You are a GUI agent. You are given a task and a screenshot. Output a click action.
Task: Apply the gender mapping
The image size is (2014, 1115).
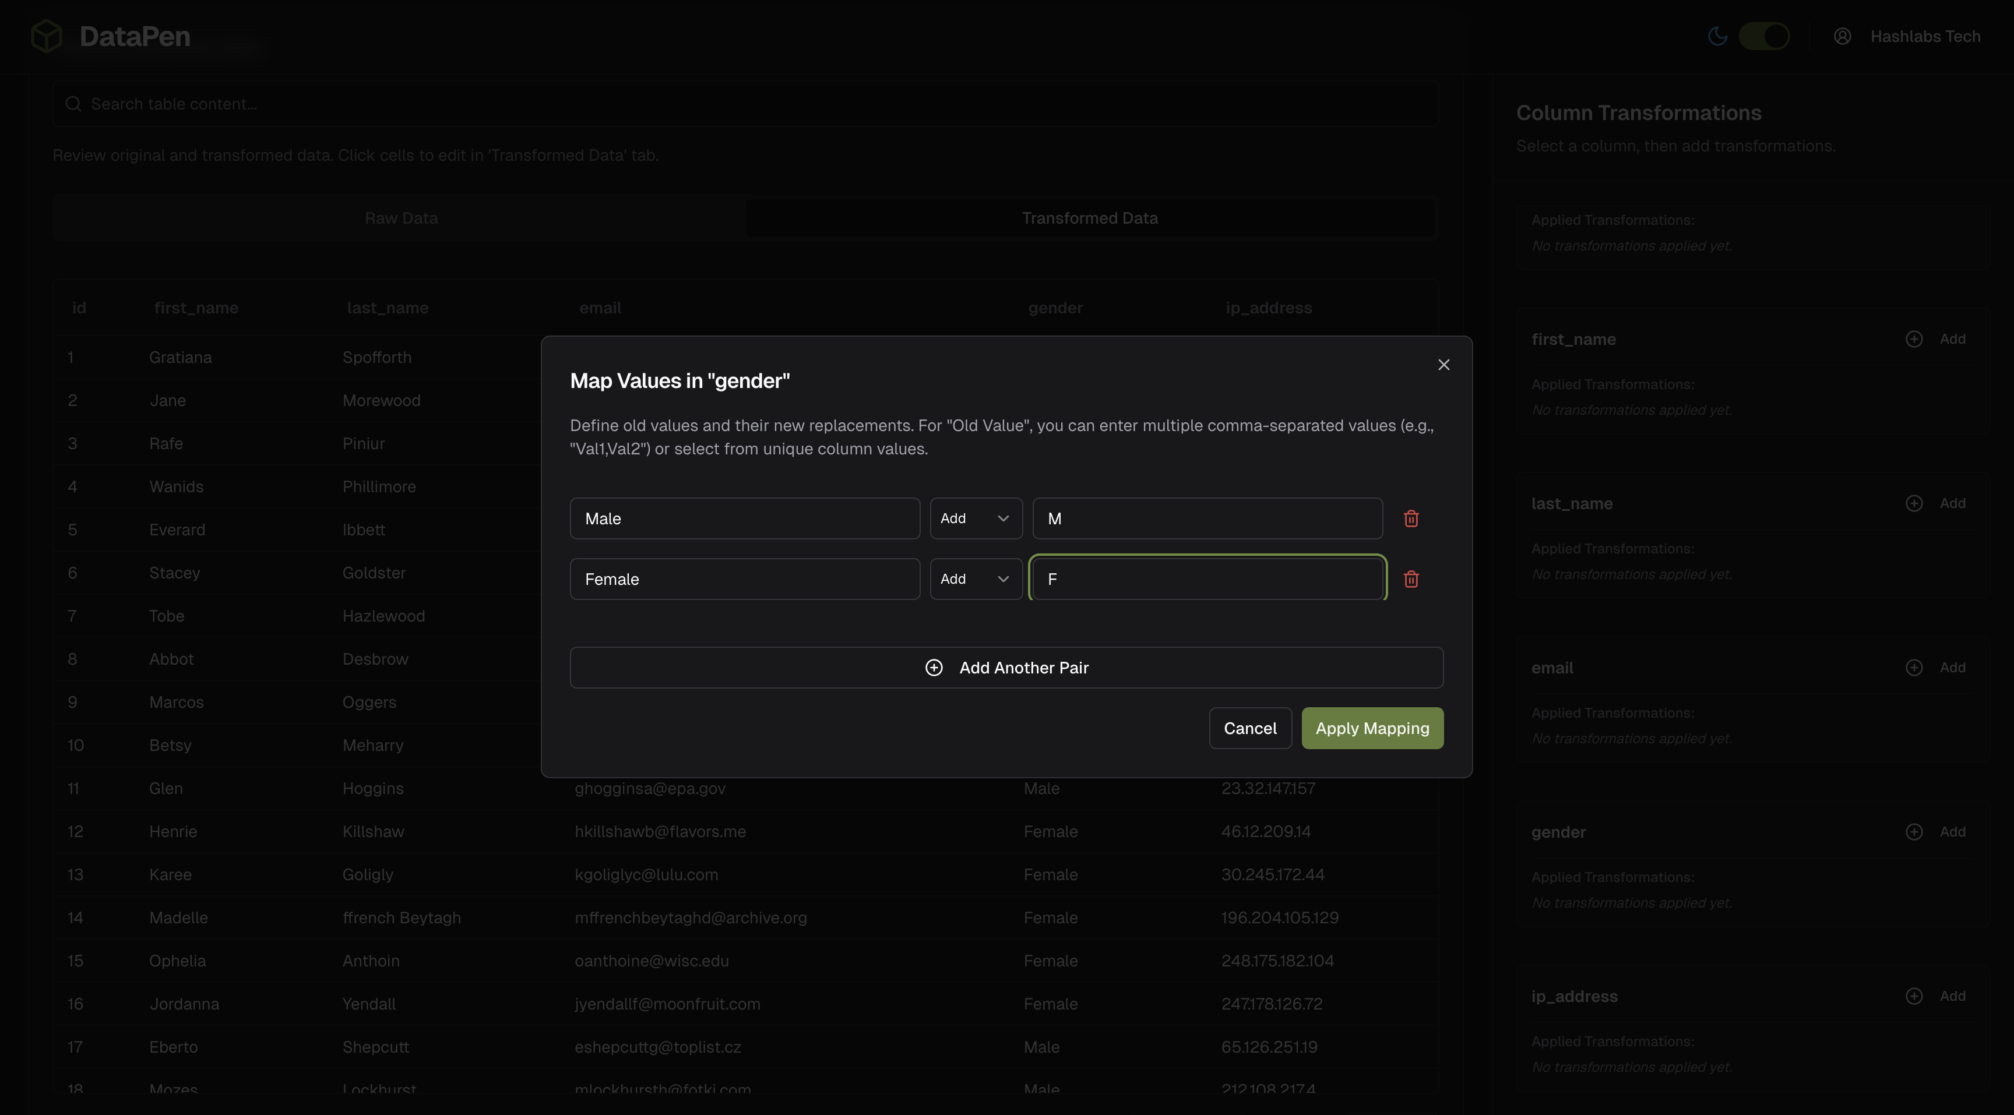click(1372, 728)
